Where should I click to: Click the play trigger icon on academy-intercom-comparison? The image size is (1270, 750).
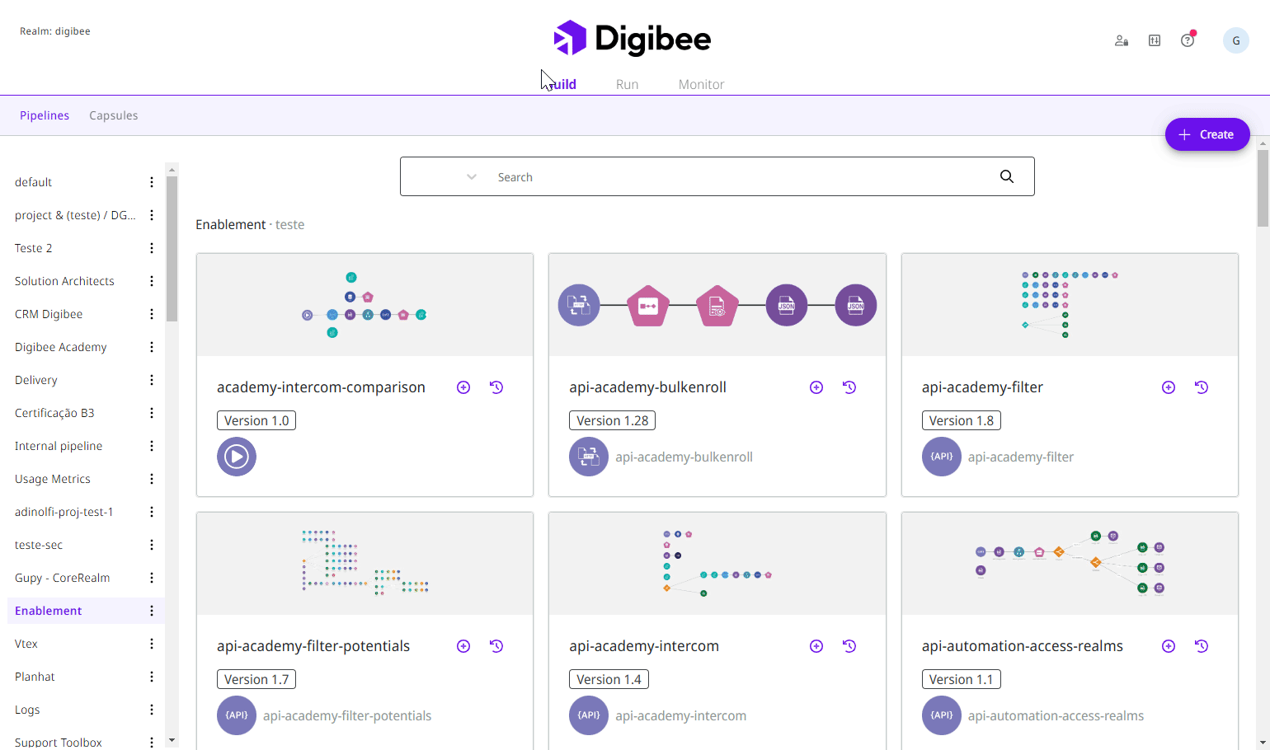[237, 457]
